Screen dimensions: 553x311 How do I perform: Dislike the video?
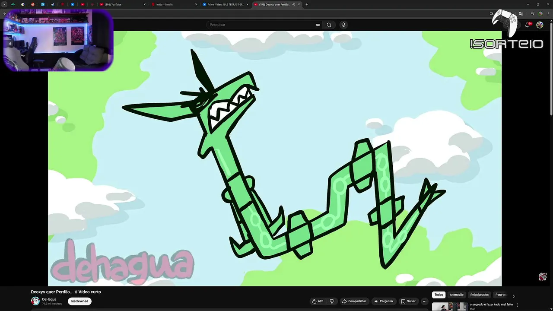point(332,301)
